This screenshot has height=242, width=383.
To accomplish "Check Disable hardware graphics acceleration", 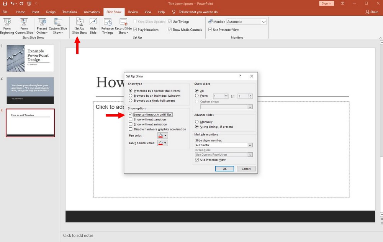I will pyautogui.click(x=131, y=129).
